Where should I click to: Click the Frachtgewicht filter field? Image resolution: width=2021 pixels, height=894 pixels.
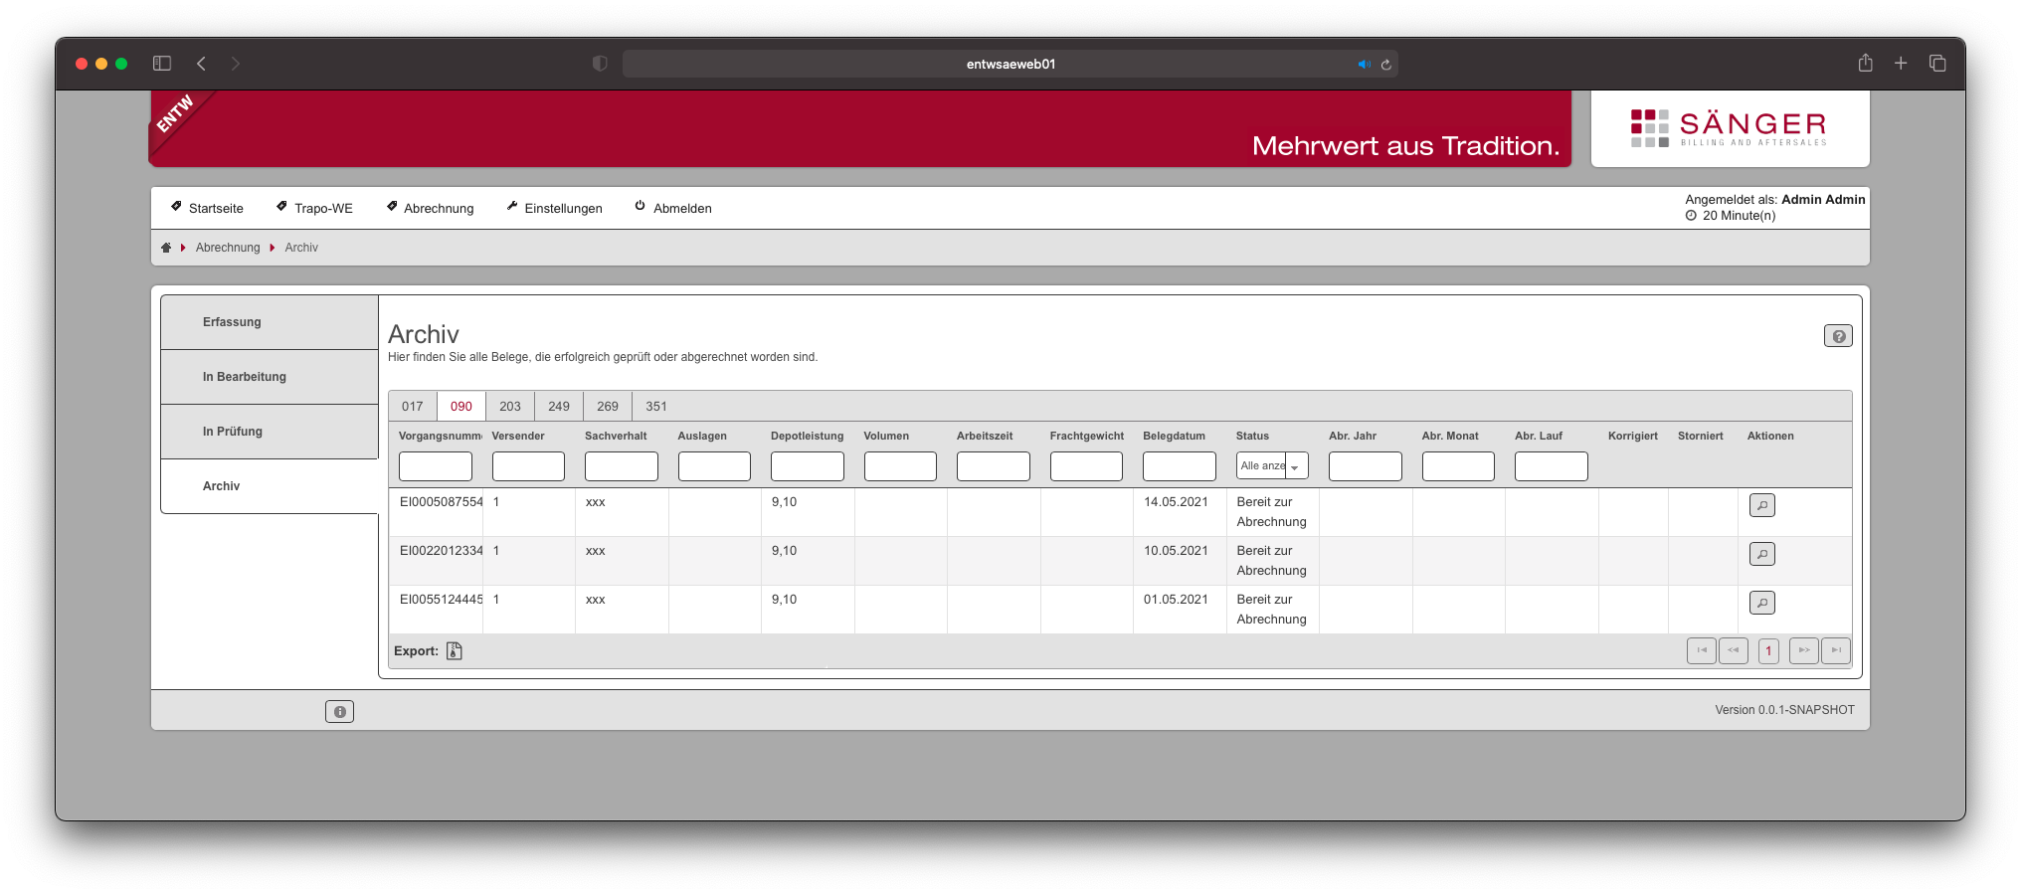click(x=1086, y=466)
